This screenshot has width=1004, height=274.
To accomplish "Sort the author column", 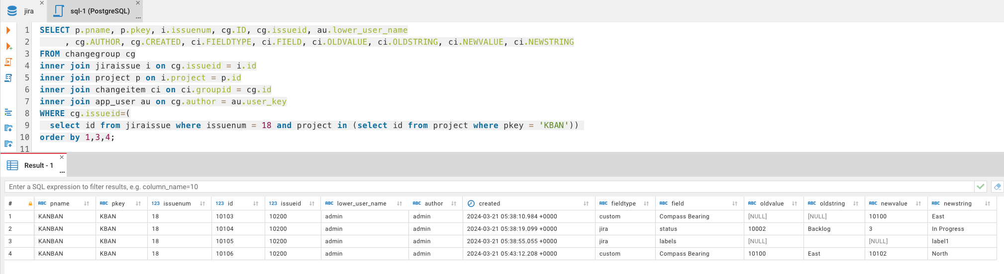I will (454, 204).
